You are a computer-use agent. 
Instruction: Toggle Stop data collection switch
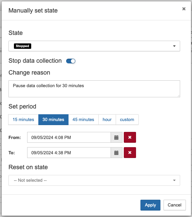click(x=71, y=61)
